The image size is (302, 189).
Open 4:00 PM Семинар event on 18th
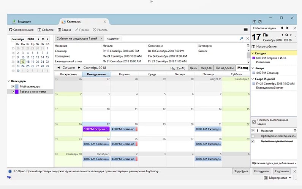pos(124,129)
